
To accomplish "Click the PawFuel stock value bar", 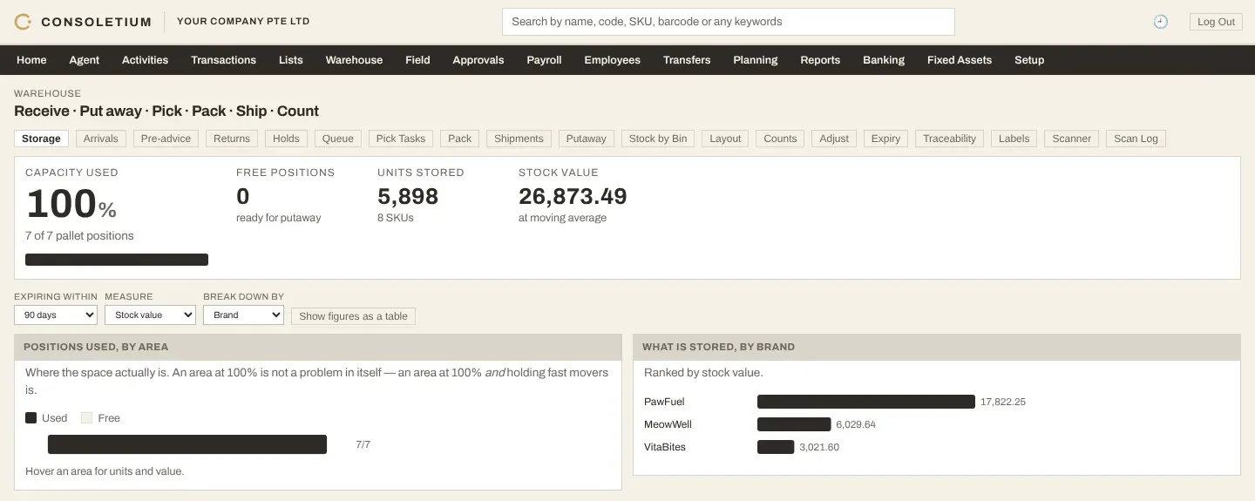I will [866, 402].
